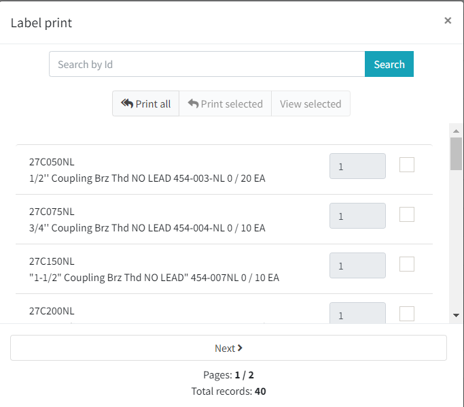The height and width of the screenshot is (407, 464).
Task: Check the box for 27C150NL
Action: point(407,264)
